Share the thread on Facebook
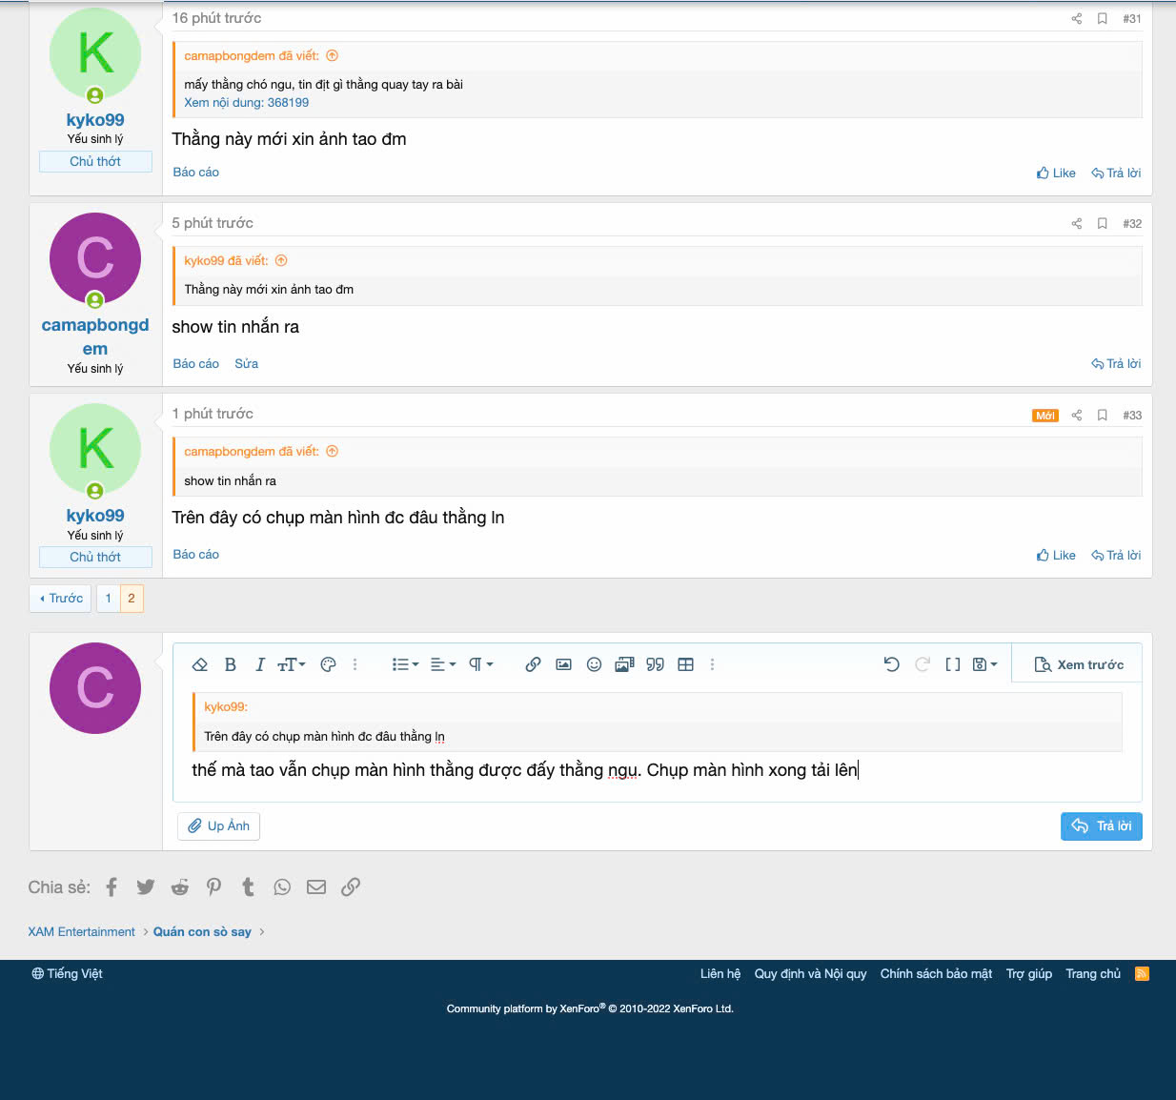 coord(112,887)
